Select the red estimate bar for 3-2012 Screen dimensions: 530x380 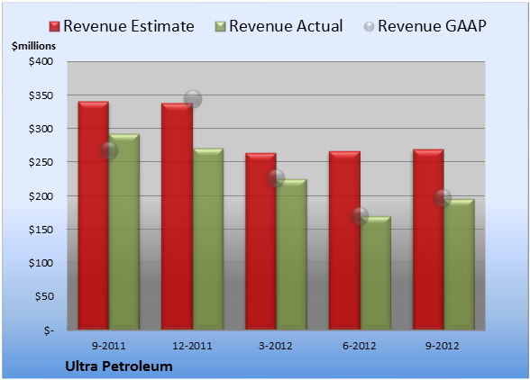pos(260,241)
